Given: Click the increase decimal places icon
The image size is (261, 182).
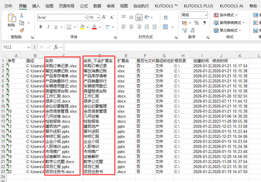Looking at the screenshot, I should coord(184,30).
